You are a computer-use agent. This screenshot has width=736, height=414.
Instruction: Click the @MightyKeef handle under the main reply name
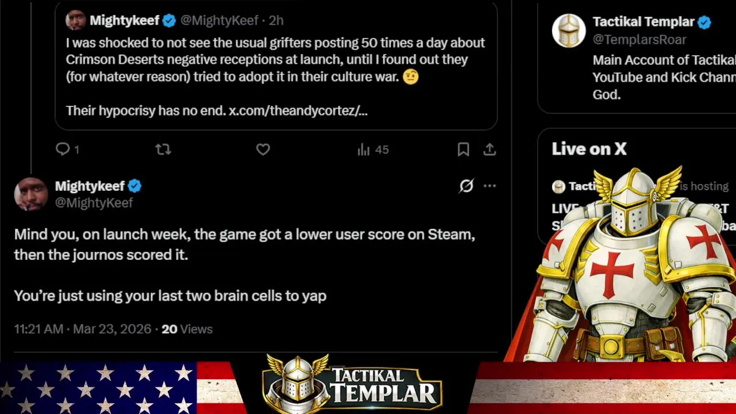pos(94,202)
